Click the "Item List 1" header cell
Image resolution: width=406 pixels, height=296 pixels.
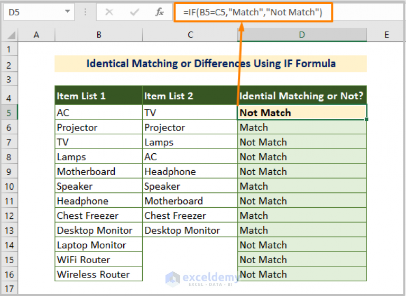pyautogui.click(x=99, y=96)
